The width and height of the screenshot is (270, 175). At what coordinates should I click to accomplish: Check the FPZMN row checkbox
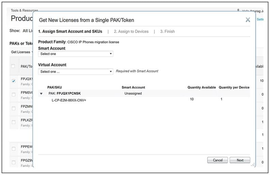[13, 108]
